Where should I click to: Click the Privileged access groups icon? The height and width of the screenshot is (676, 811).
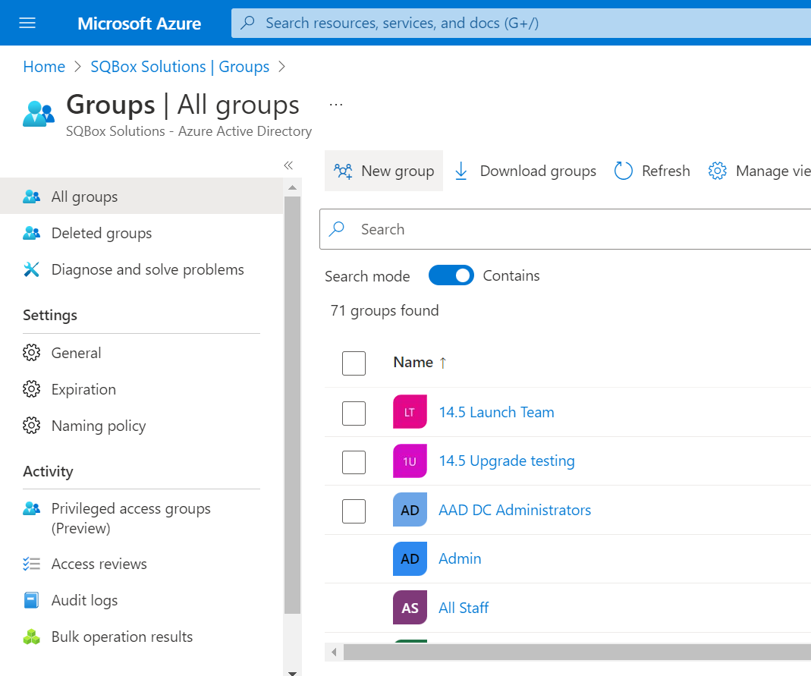pos(32,508)
